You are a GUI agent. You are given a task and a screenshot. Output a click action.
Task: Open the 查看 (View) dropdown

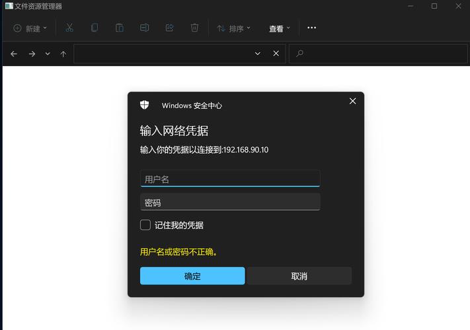(x=280, y=28)
